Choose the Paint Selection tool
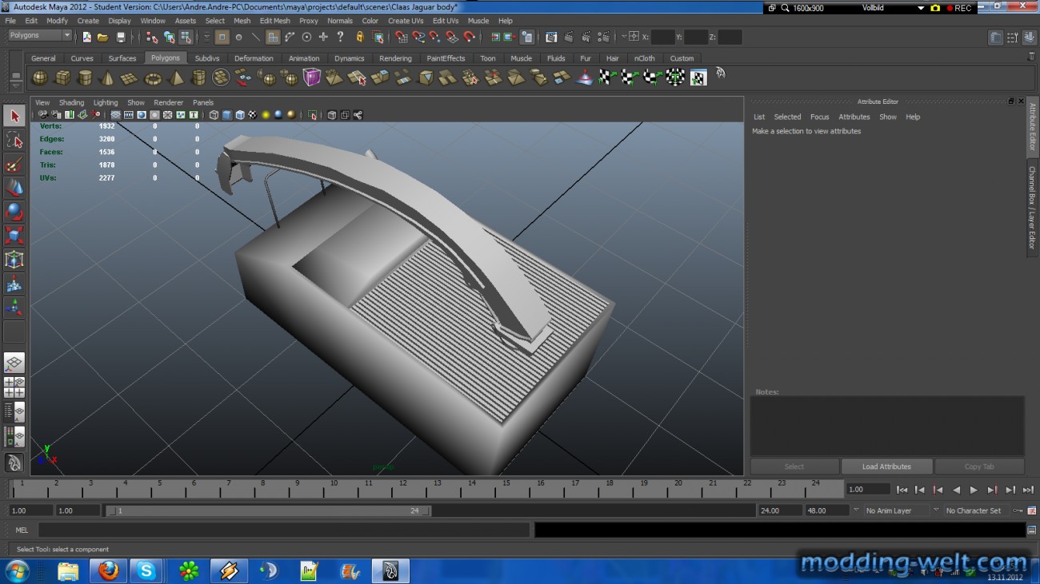This screenshot has width=1040, height=584. coord(14,165)
